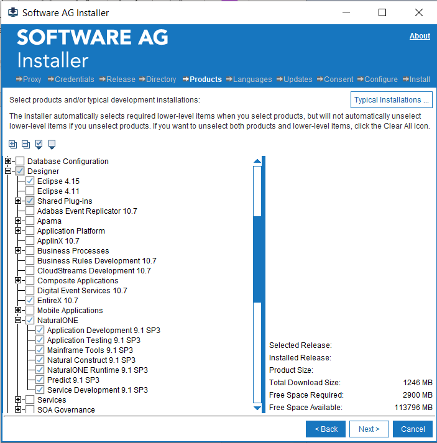This screenshot has width=437, height=443.
Task: Uncheck Mainframe Tools 9.1 SP3 checkbox
Action: [x=40, y=350]
